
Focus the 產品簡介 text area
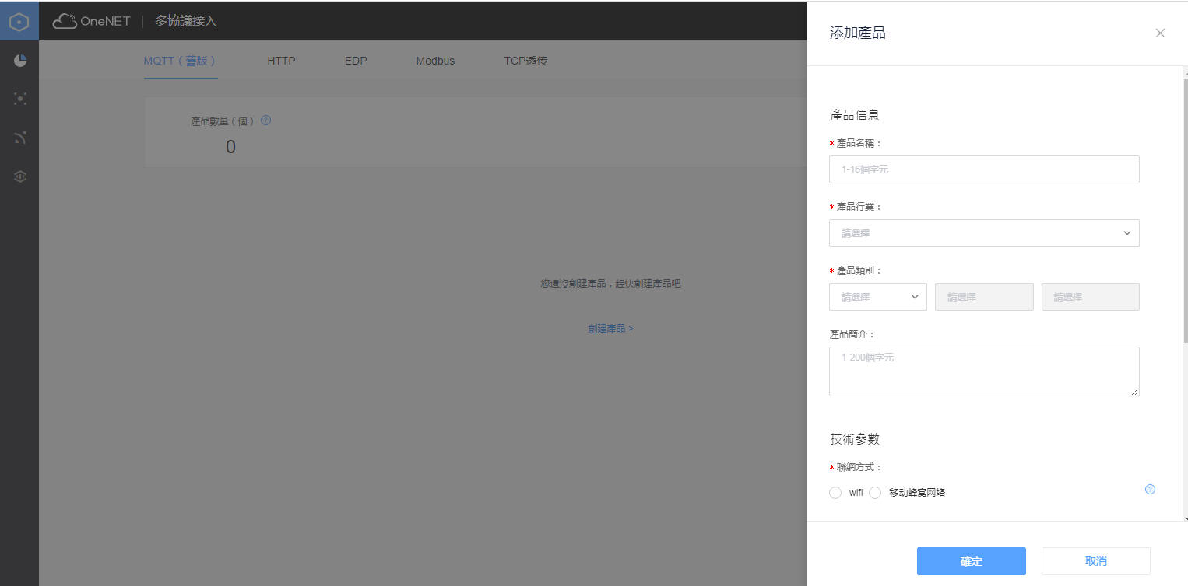click(984, 371)
